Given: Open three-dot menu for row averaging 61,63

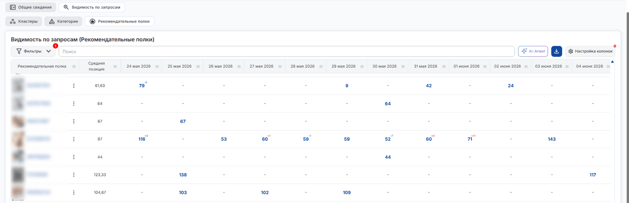Looking at the screenshot, I should tap(74, 86).
